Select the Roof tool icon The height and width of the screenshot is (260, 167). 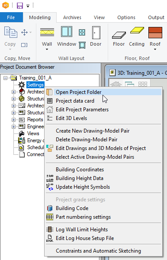coord(155,33)
